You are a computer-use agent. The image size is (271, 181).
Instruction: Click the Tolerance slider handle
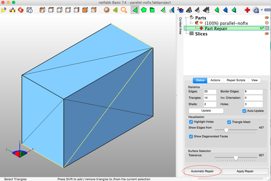click(236, 158)
